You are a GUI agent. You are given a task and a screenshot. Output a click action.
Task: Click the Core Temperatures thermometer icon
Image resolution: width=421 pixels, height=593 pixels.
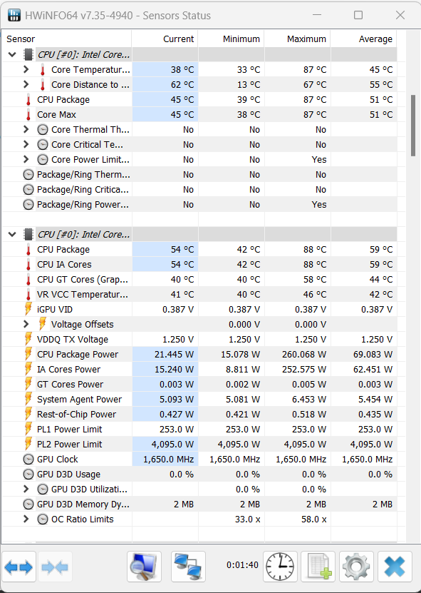tap(41, 69)
